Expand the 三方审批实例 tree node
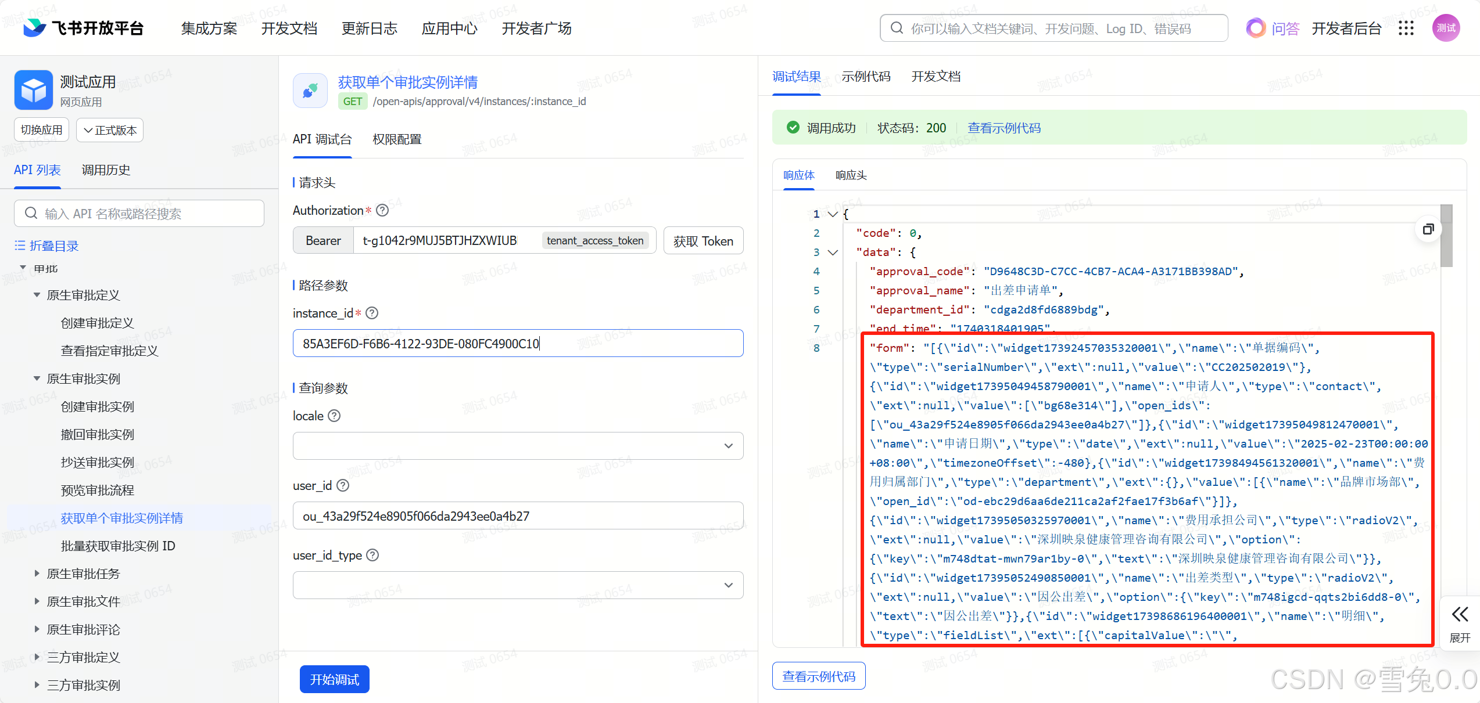 [37, 685]
